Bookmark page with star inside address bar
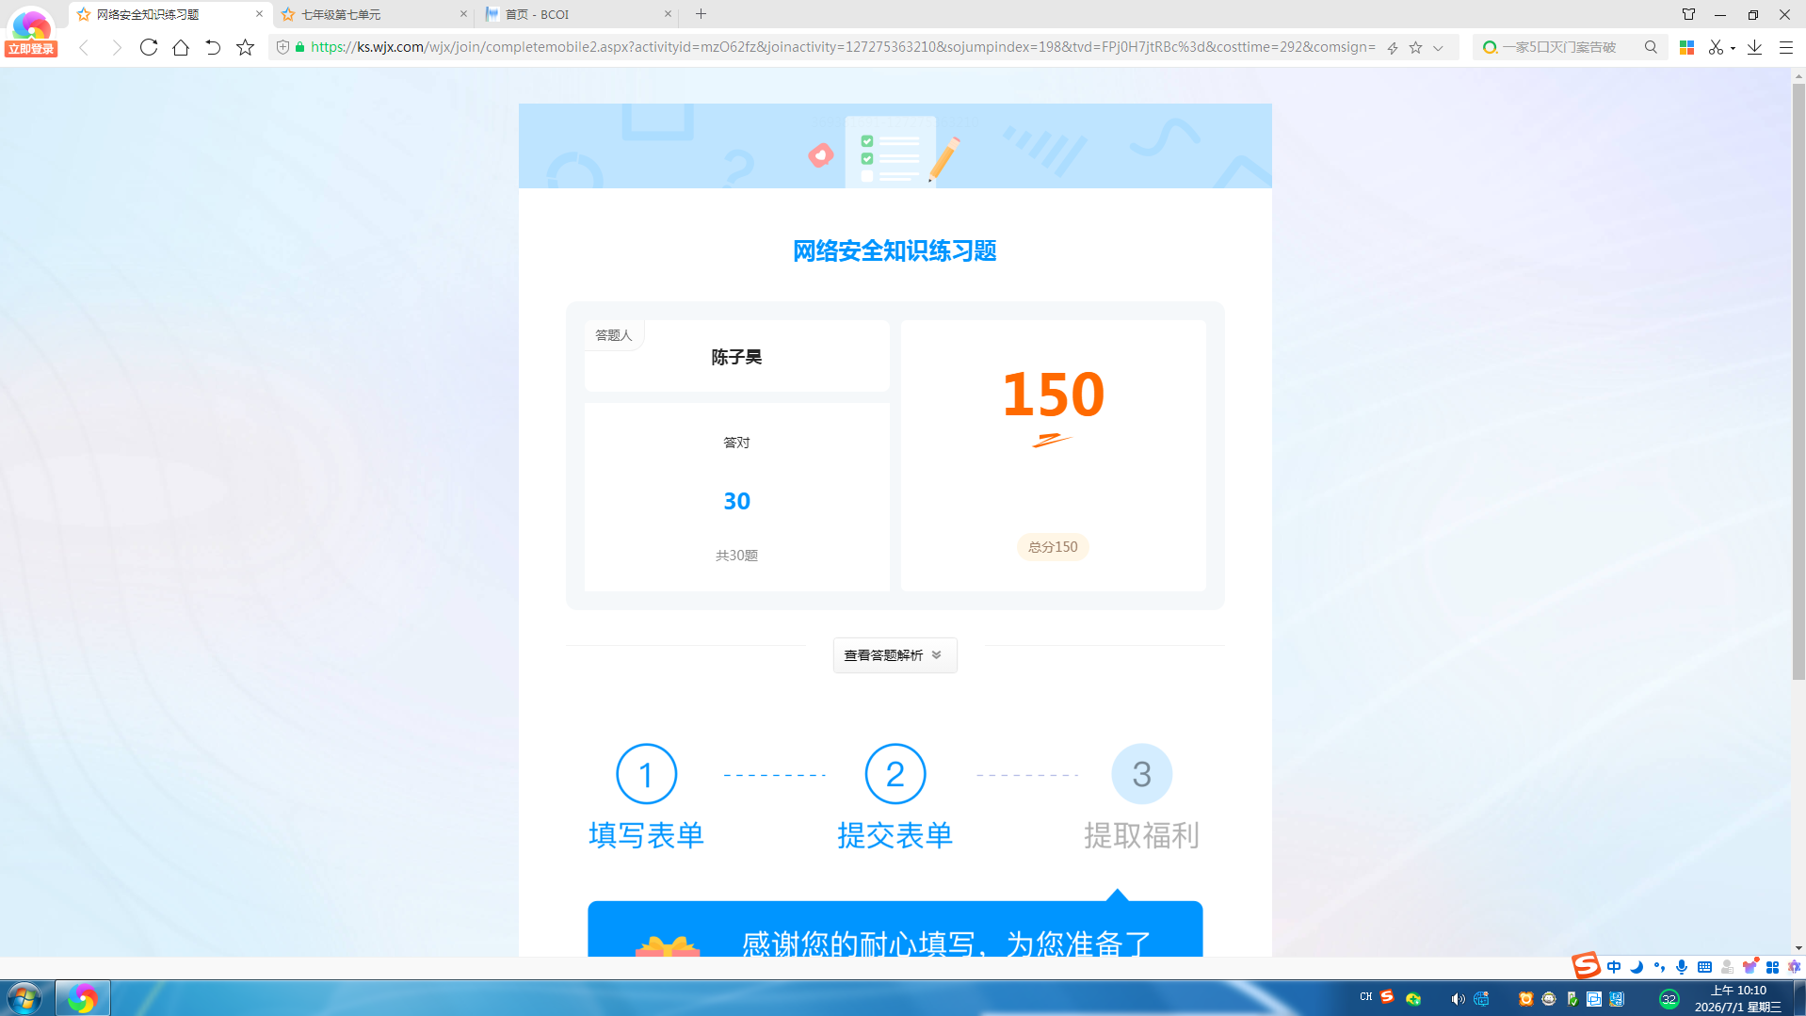This screenshot has height=1016, width=1806. tap(1415, 47)
